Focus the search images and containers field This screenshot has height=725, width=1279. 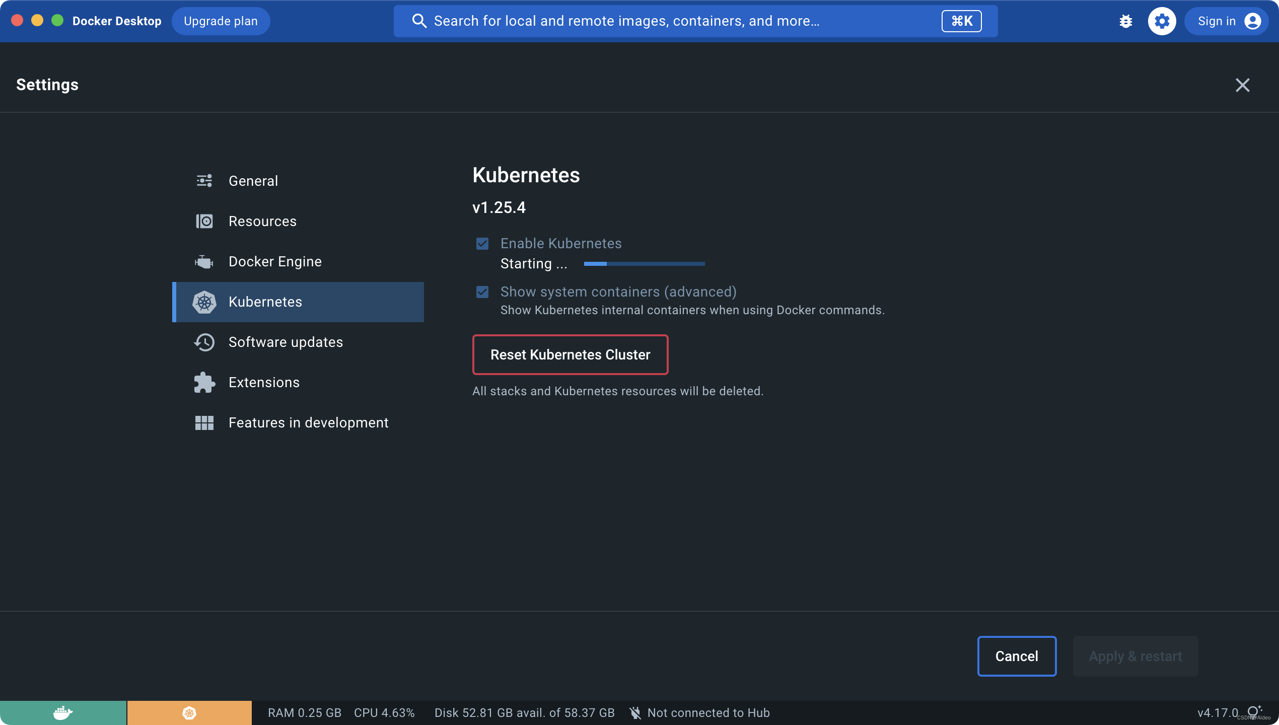695,21
